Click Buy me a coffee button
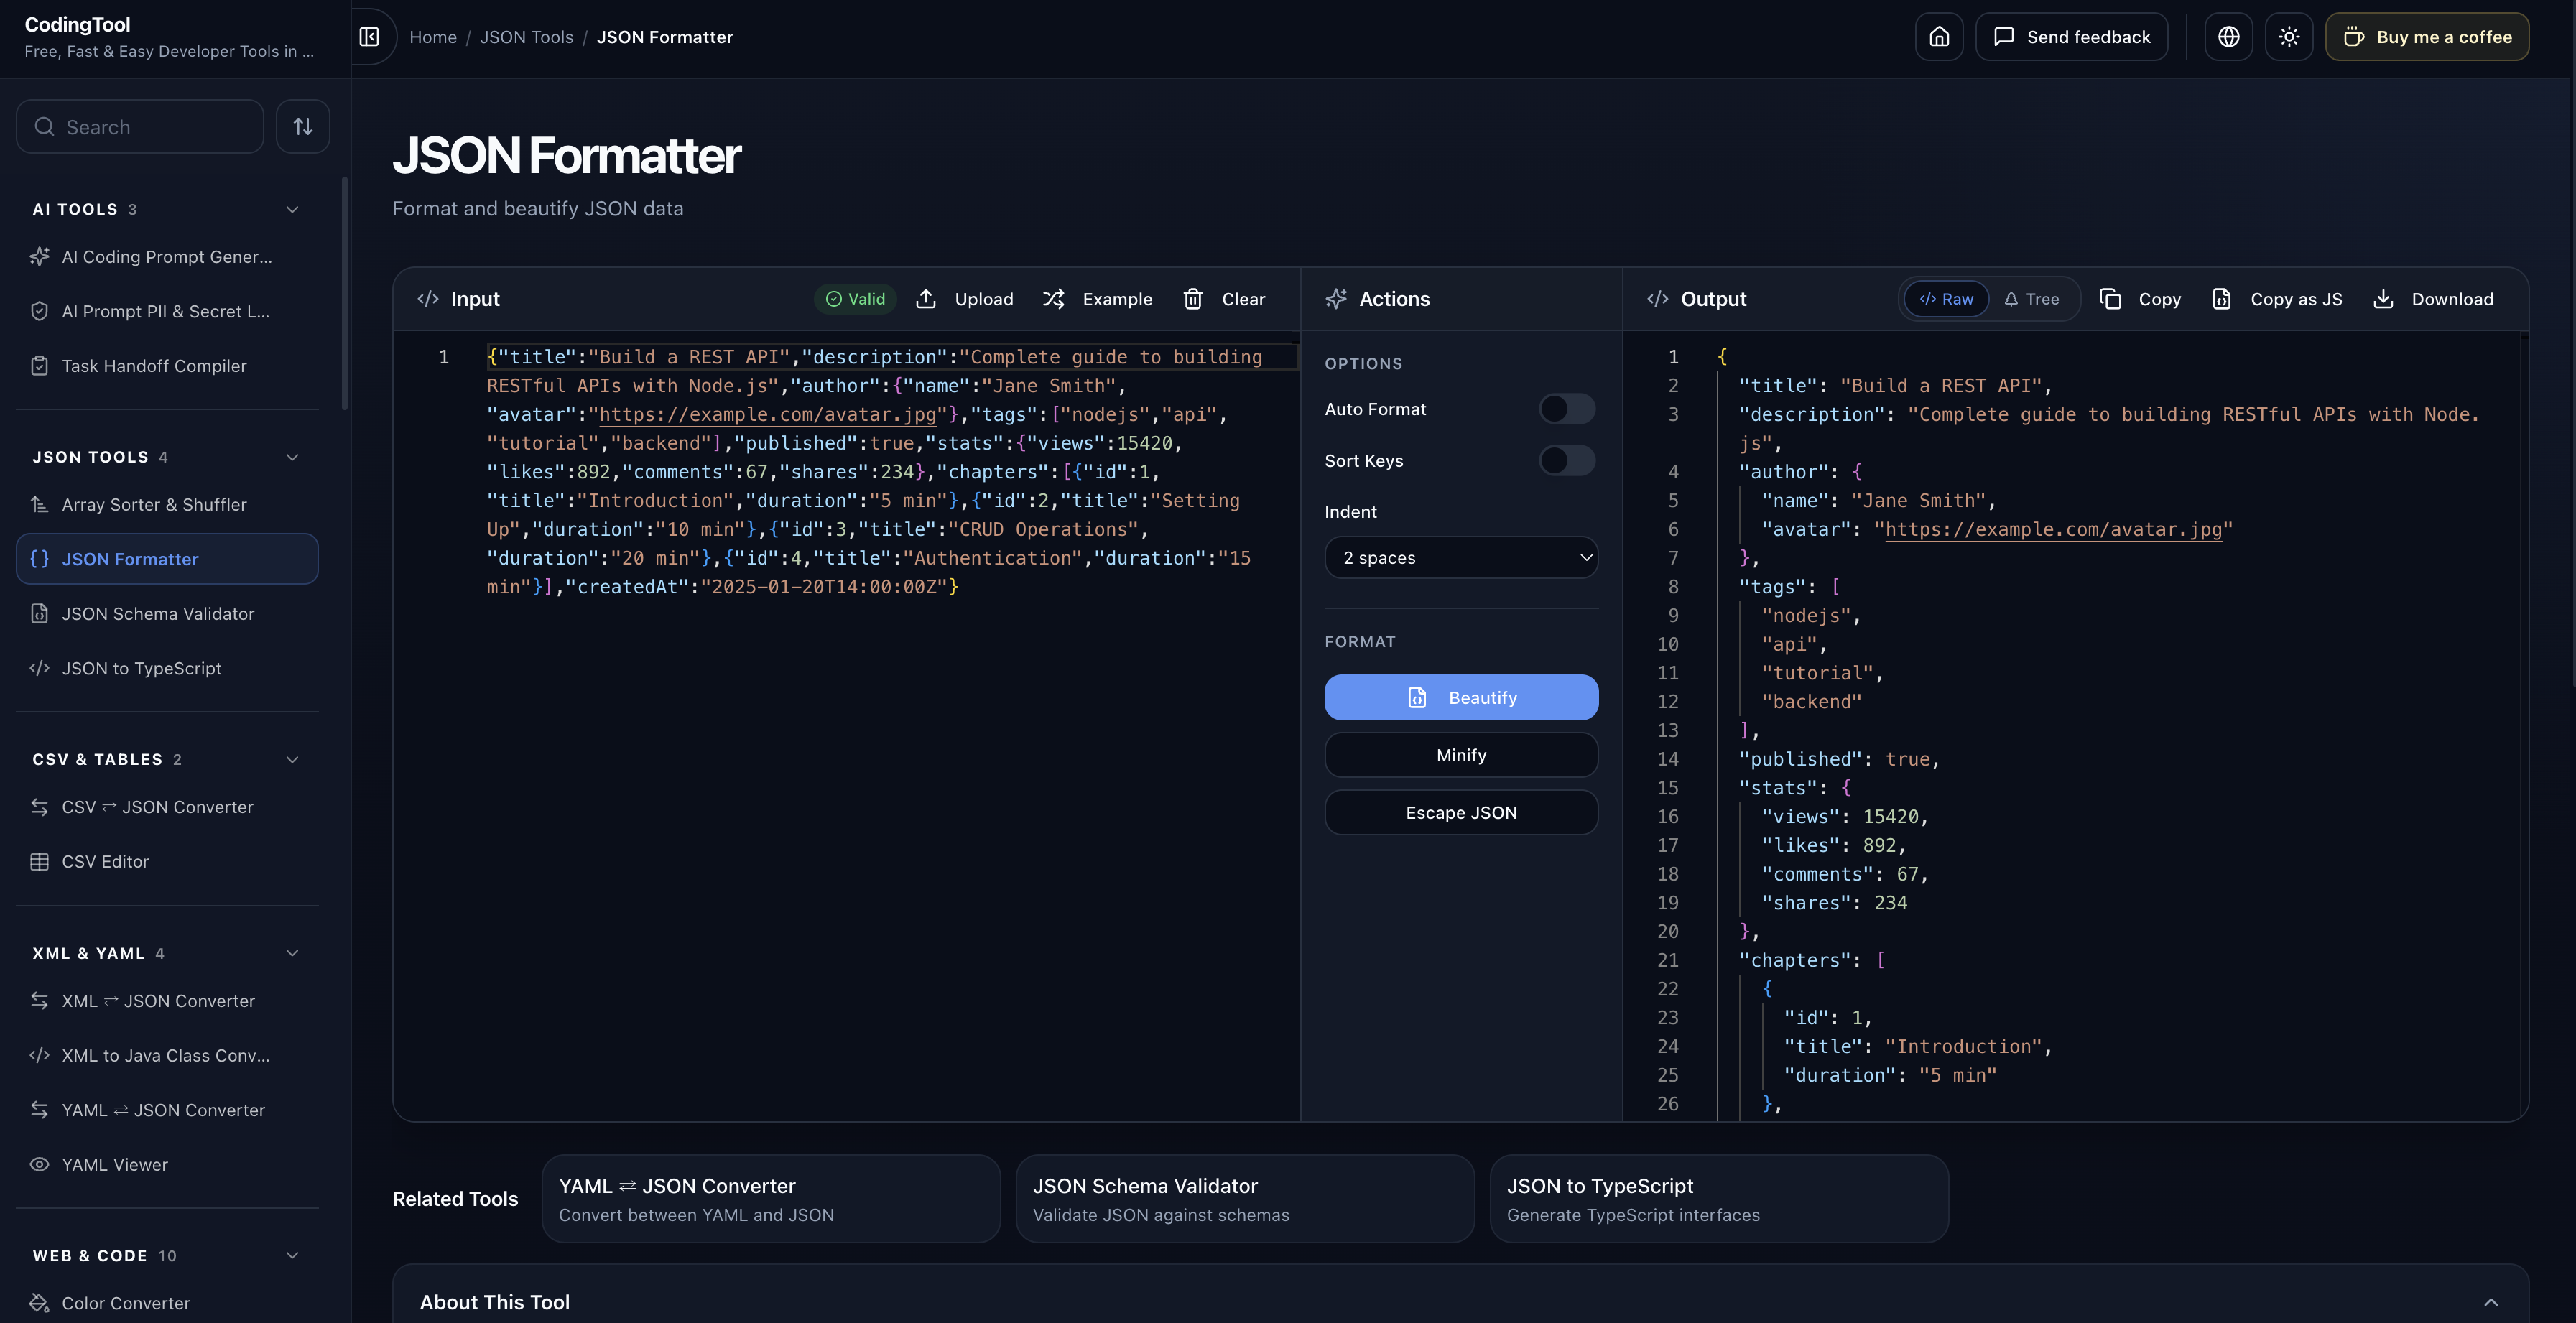 pos(2427,37)
